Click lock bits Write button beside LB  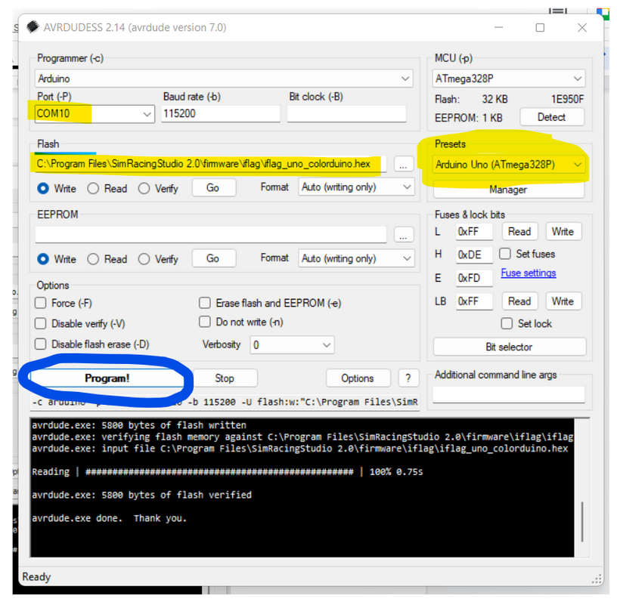tap(563, 301)
